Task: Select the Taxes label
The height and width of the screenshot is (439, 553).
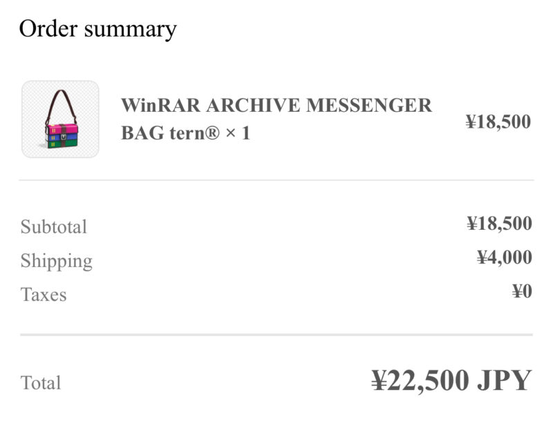Action: tap(44, 295)
